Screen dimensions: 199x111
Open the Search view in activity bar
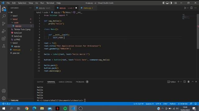4,16
